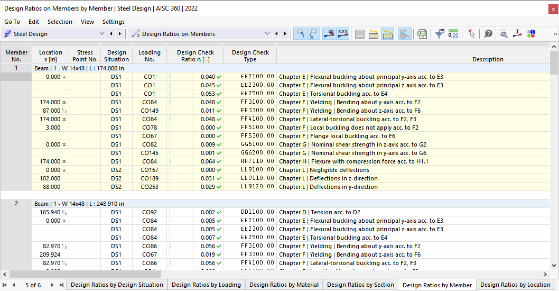Viewport: 559px width, 291px height.
Task: Click the GG6200.00 design check type cell
Action: coord(250,153)
